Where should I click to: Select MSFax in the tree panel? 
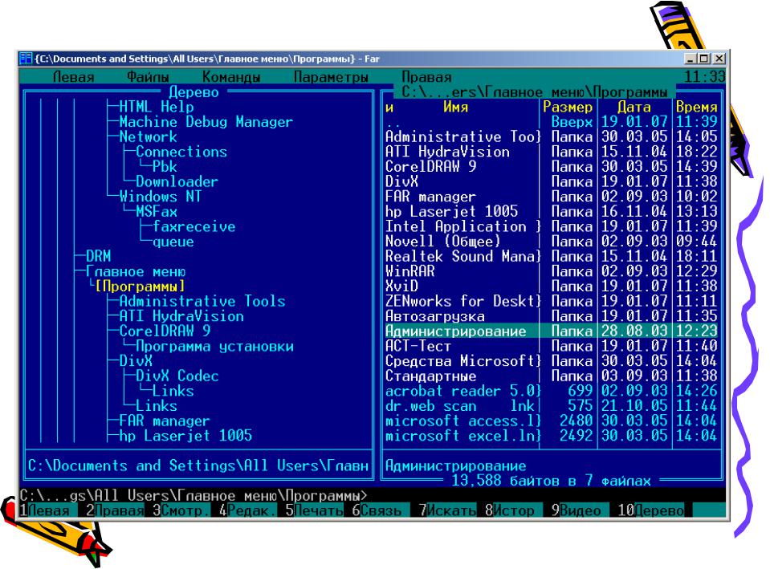(157, 212)
